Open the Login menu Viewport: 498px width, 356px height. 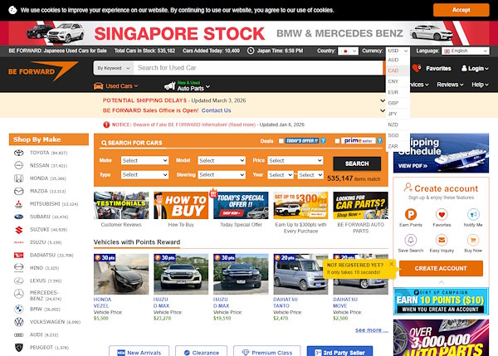pos(475,68)
